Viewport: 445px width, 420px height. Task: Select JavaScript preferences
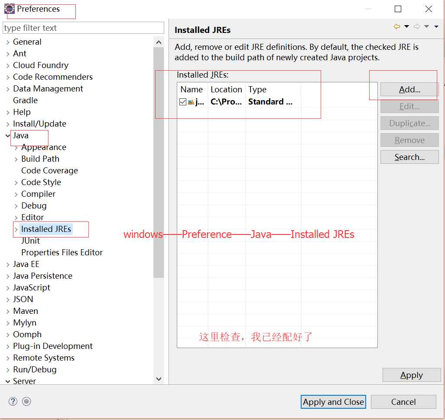tap(32, 288)
